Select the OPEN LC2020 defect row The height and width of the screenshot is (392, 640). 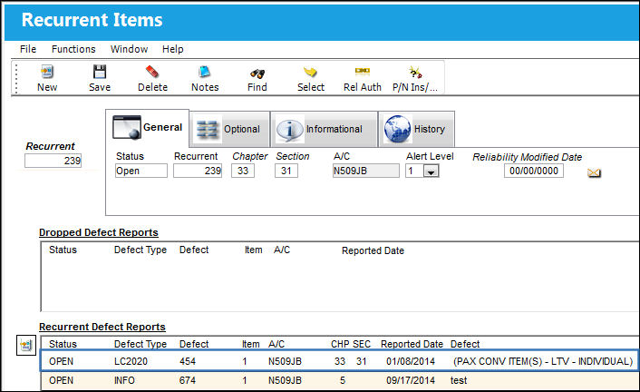tap(339, 361)
